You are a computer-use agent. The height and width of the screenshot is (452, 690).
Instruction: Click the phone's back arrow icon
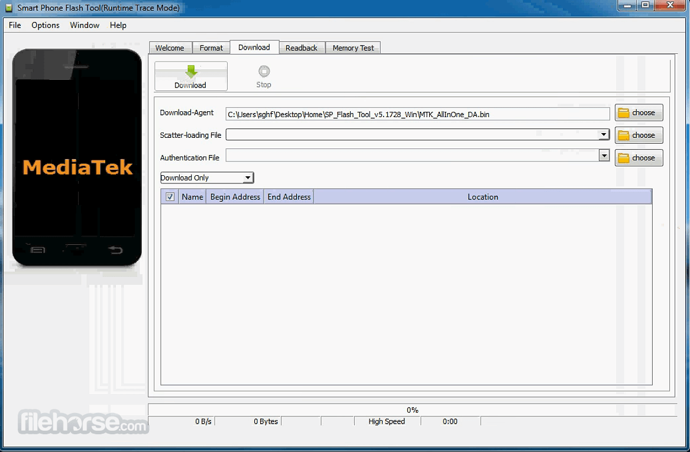[x=115, y=250]
